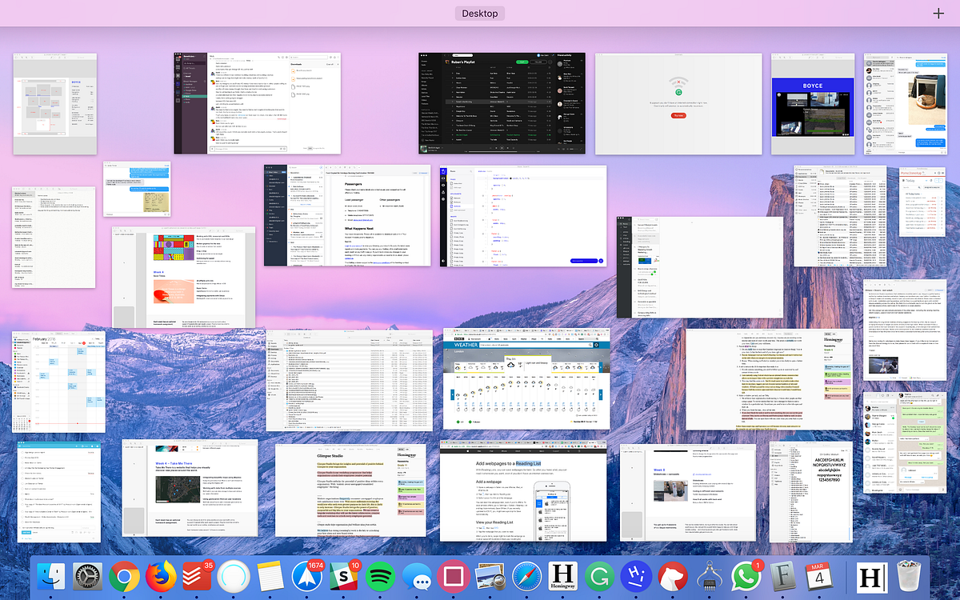Open Bear red bear-head dock icon
The image size is (960, 600).
tap(674, 578)
